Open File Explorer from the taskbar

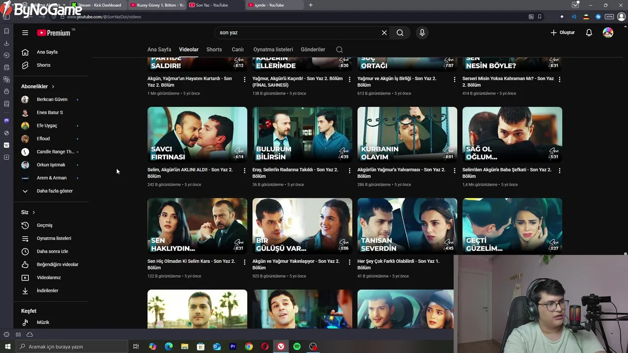[184, 347]
